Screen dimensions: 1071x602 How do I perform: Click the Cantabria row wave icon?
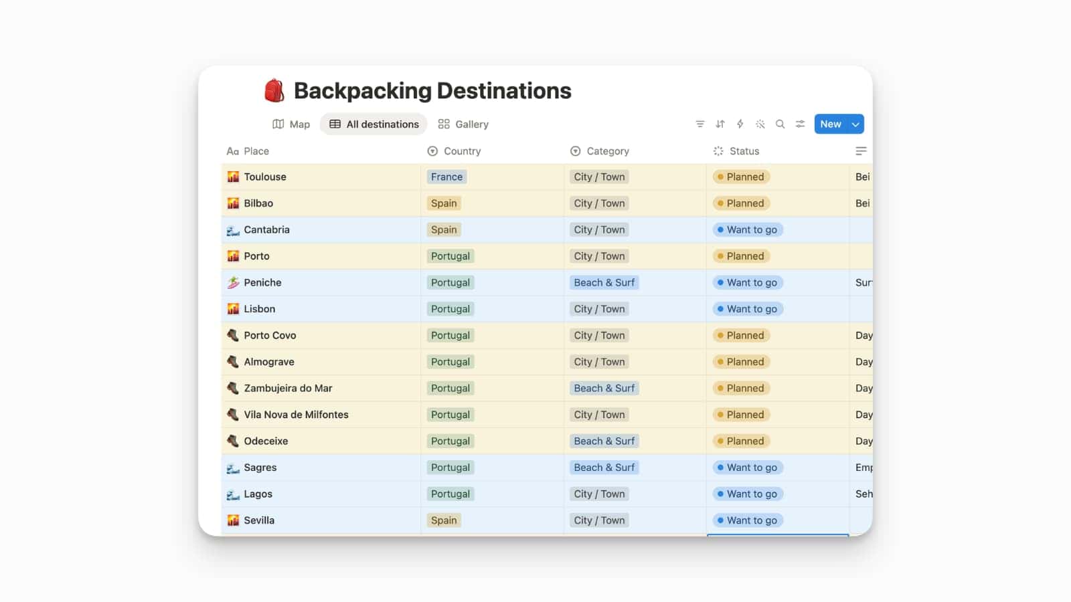click(233, 230)
